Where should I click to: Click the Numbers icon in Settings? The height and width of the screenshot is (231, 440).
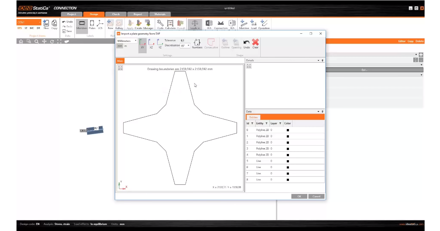197,43
